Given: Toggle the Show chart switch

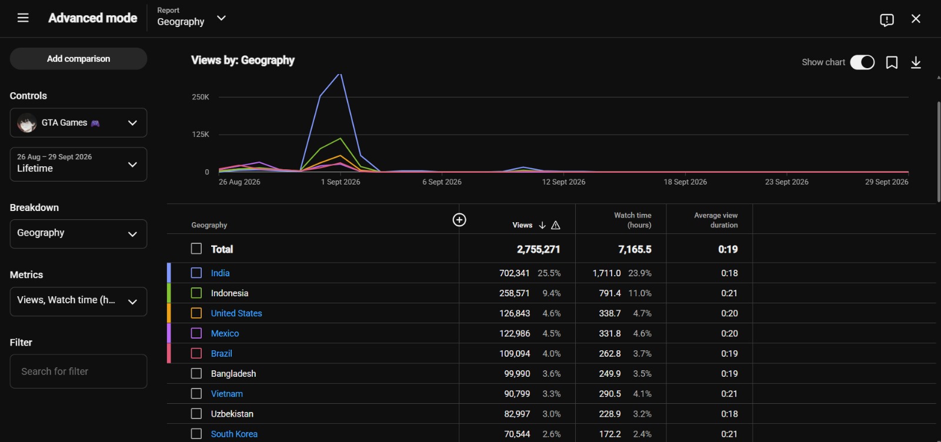Looking at the screenshot, I should [x=862, y=62].
